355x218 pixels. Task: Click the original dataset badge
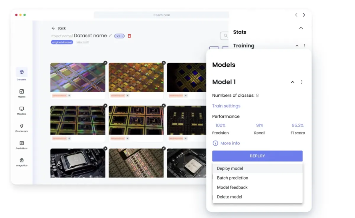point(62,42)
